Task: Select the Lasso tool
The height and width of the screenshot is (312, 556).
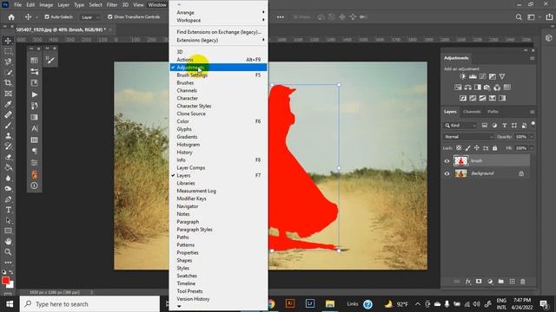Action: (x=8, y=62)
